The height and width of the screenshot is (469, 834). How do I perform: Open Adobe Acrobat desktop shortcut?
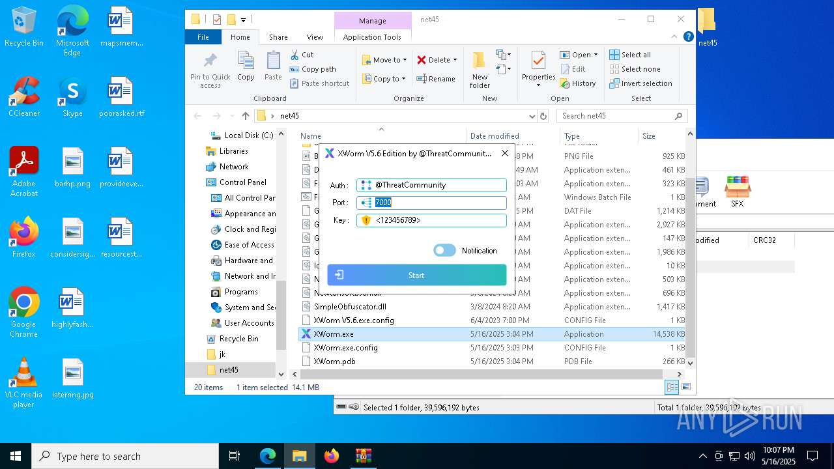tap(24, 172)
